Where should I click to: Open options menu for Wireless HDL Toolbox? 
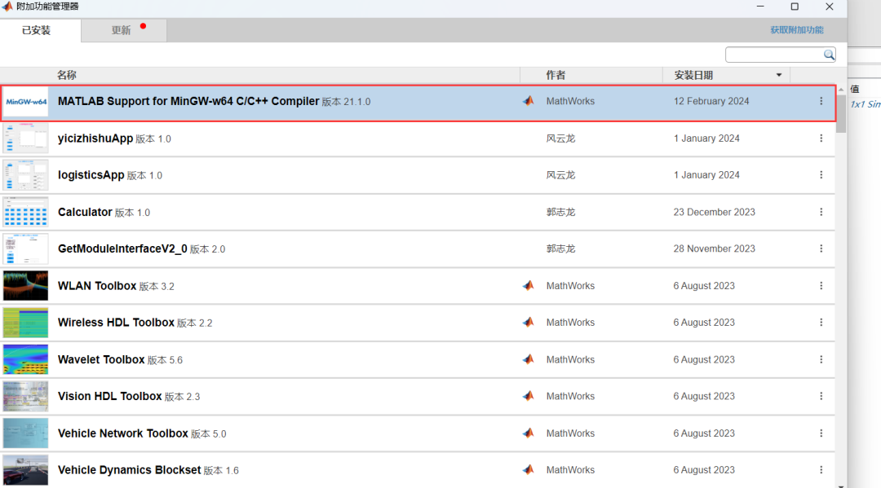click(x=821, y=323)
